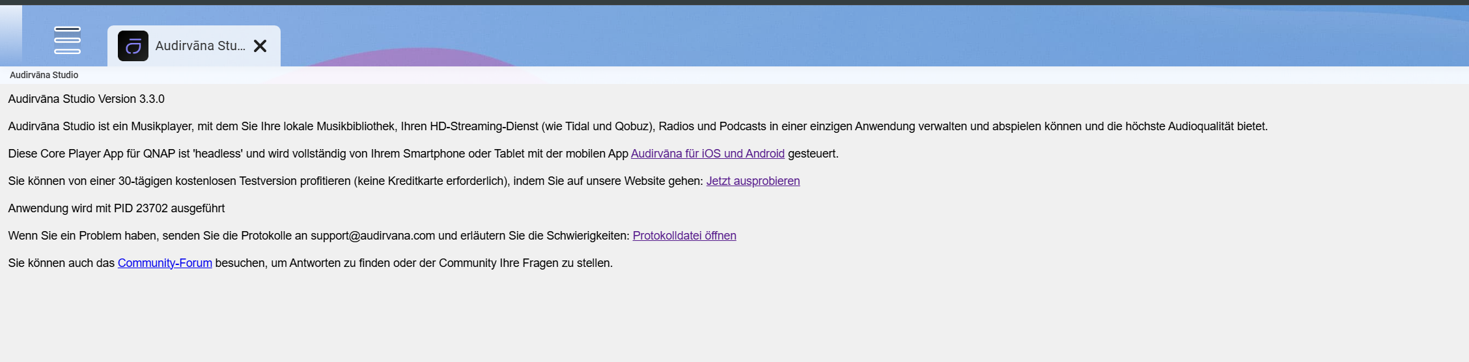Image resolution: width=1469 pixels, height=362 pixels.
Task: Close the Audirvāna Studio tab
Action: point(260,46)
